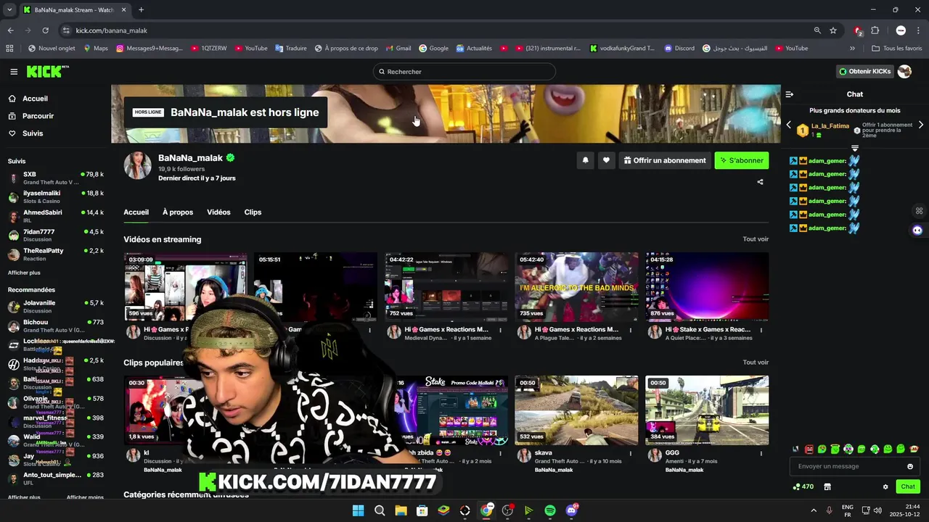Click the notification bell for BaNaNa_malak
This screenshot has width=929, height=522.
click(585, 160)
